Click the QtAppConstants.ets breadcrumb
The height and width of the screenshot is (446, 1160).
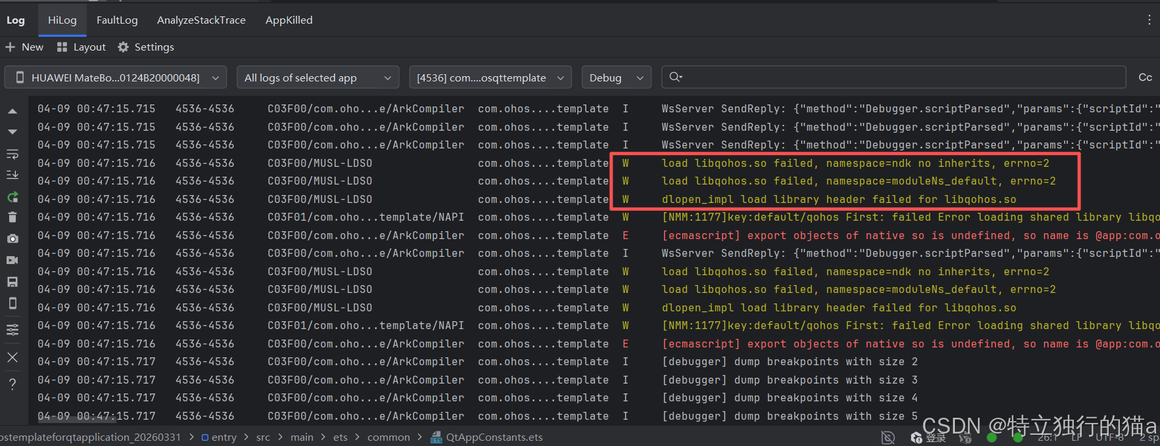click(487, 437)
